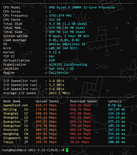Click the bbr TCP CC value

[x=52, y=56]
